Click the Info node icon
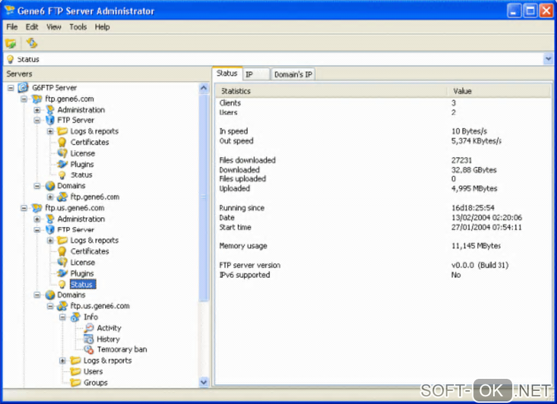Viewport: 557px width, 404px height. point(75,317)
